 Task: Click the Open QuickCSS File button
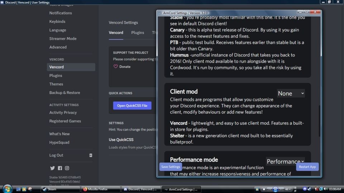coord(132,105)
